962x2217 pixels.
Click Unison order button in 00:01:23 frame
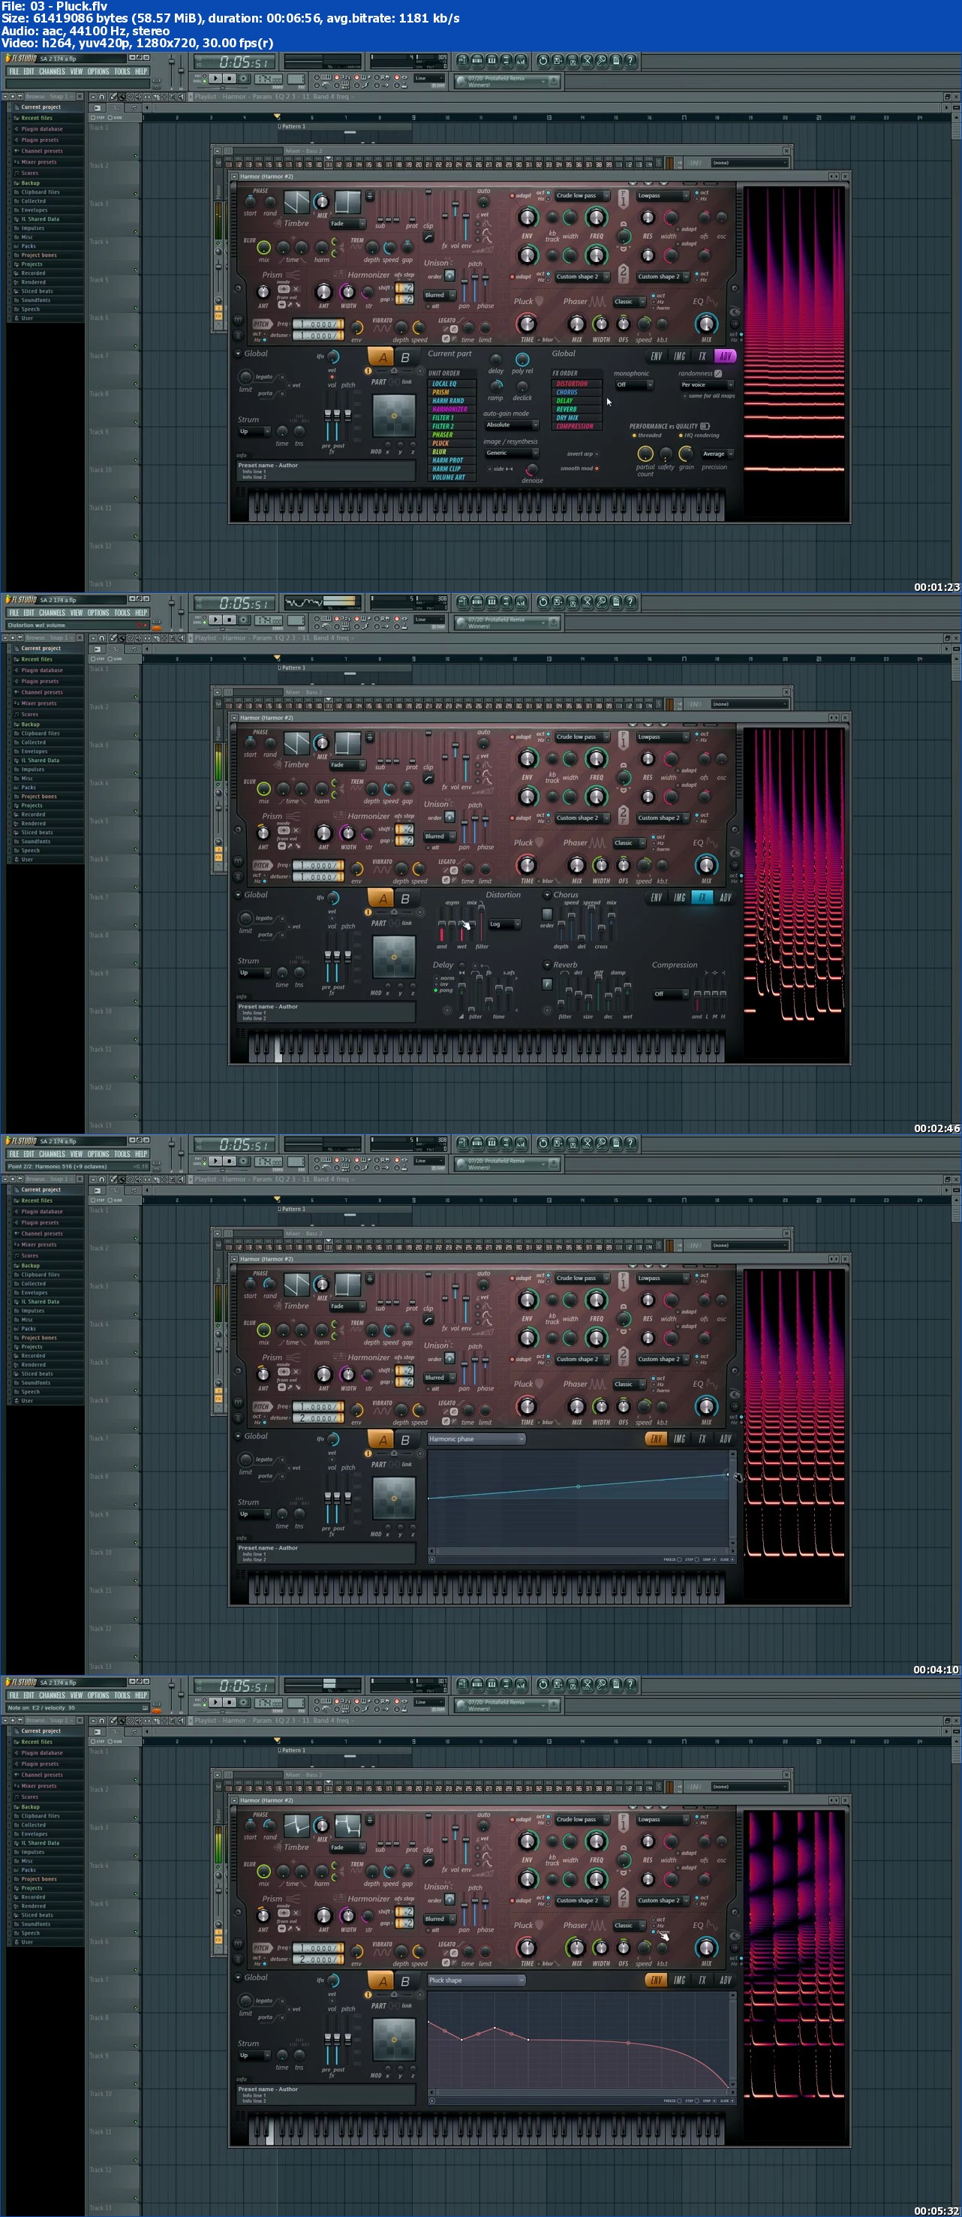click(449, 276)
